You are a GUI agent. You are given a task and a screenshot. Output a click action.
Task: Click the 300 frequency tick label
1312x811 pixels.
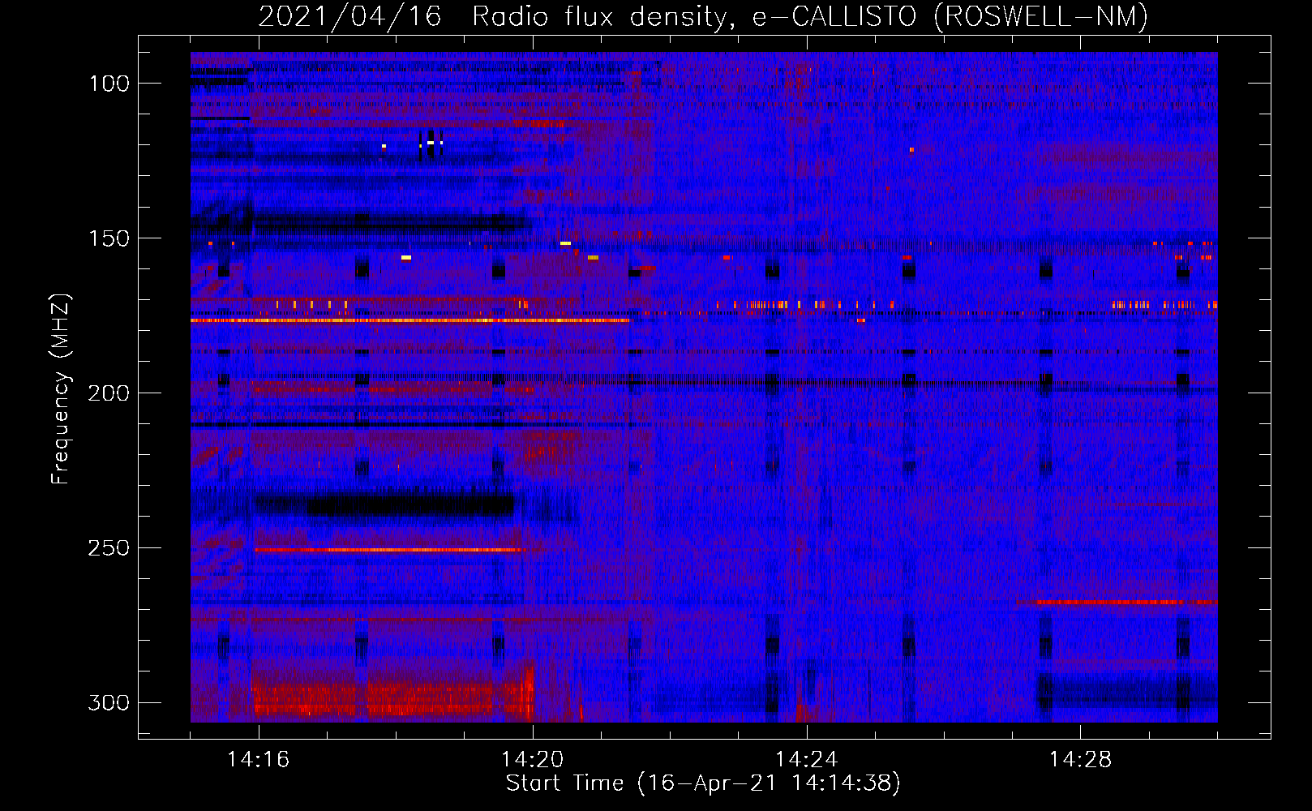109,702
